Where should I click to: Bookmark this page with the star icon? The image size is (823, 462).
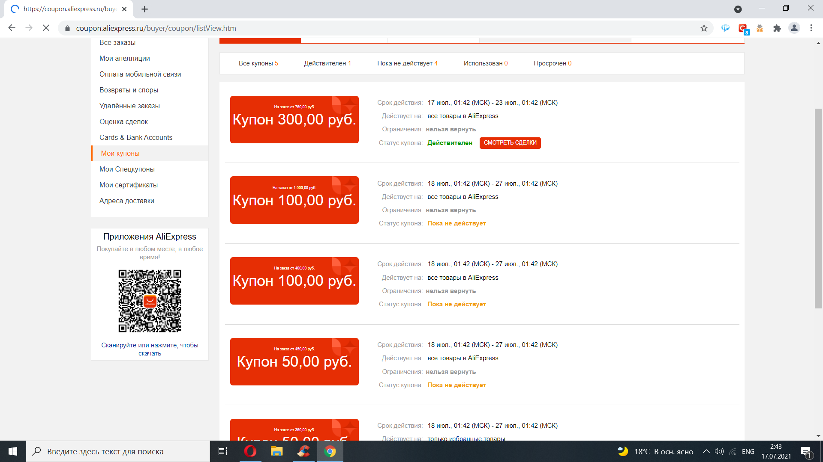704,28
